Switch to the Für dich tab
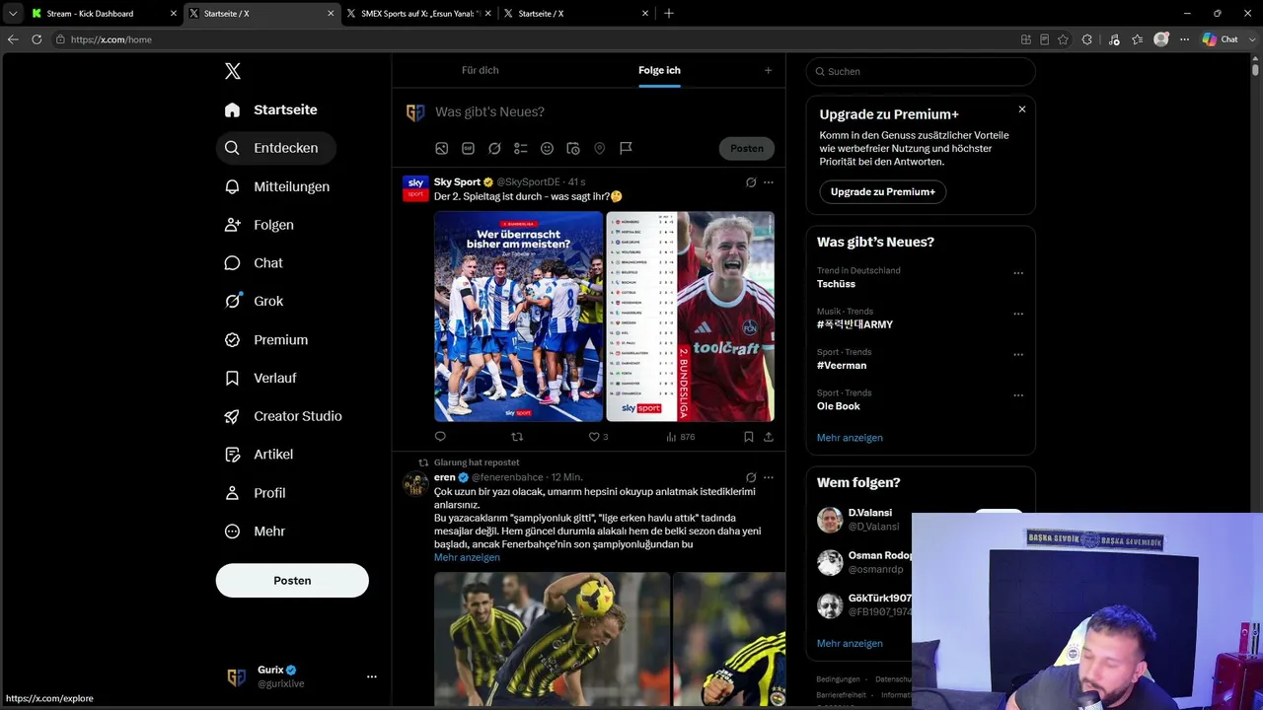The height and width of the screenshot is (710, 1263). [481, 70]
